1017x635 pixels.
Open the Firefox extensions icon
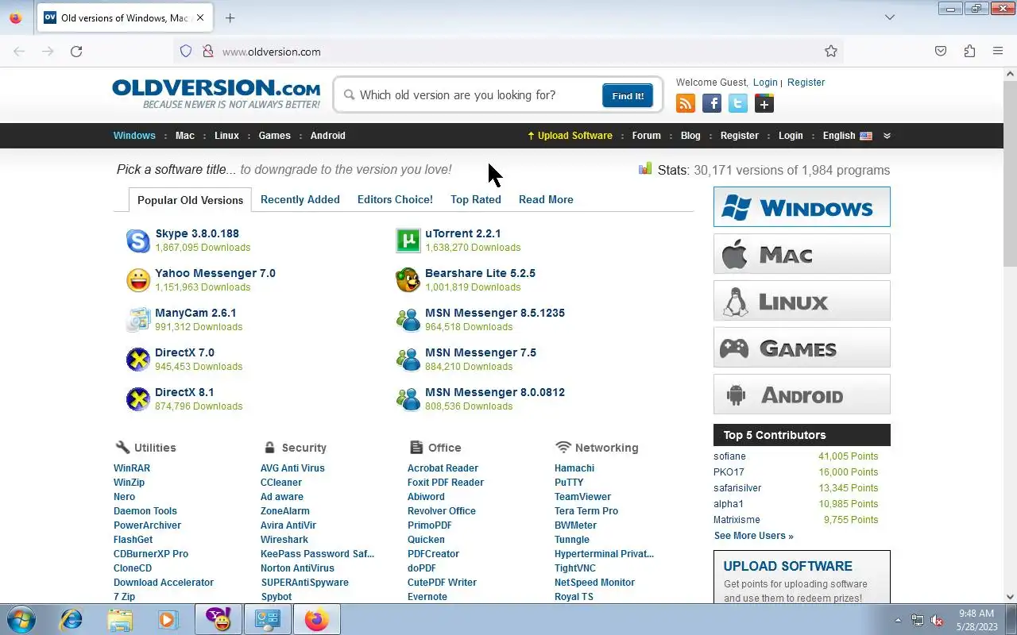(x=969, y=52)
